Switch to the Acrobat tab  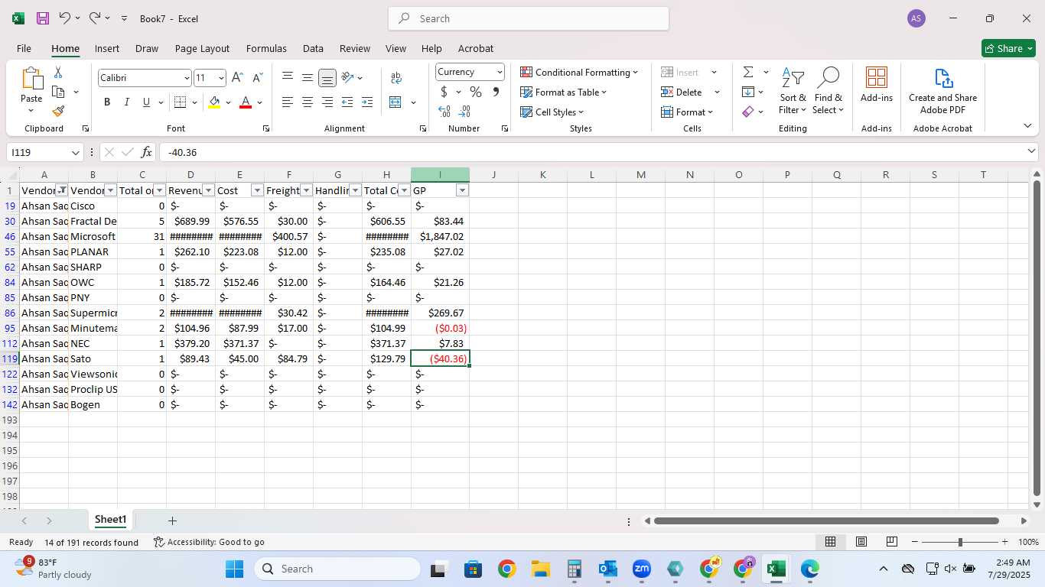[476, 48]
